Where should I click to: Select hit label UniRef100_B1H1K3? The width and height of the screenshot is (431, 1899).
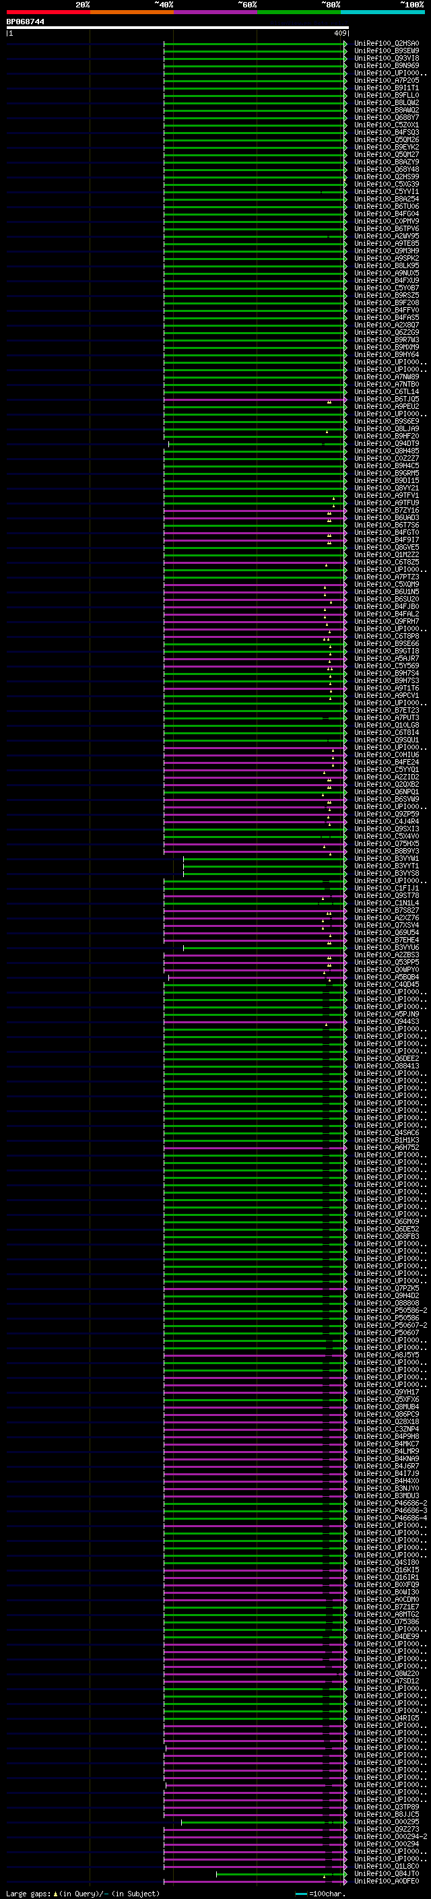(x=386, y=1140)
